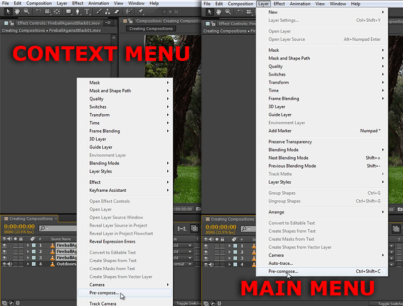The width and height of the screenshot is (403, 306).
Task: Open the Composition menu in the right window
Action: (240, 4)
